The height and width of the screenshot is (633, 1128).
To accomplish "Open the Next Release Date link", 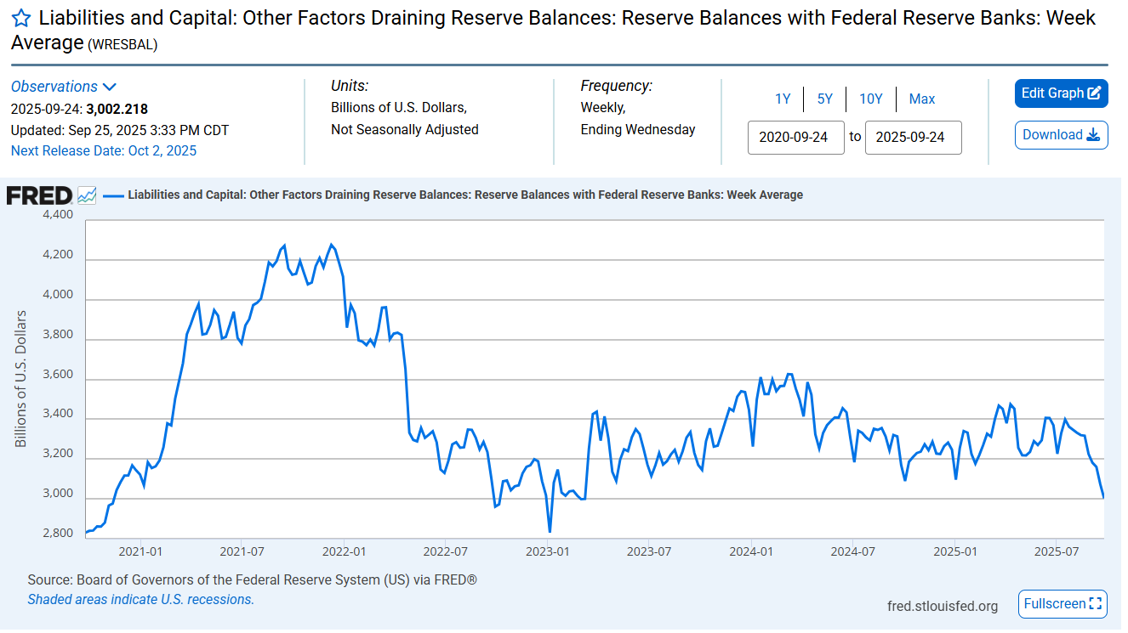I will (104, 151).
